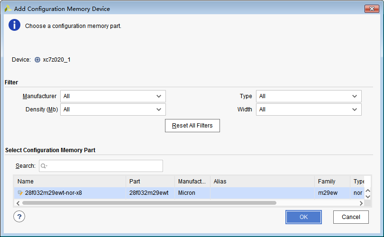
Task: Focus the Search input field
Action: click(101, 166)
